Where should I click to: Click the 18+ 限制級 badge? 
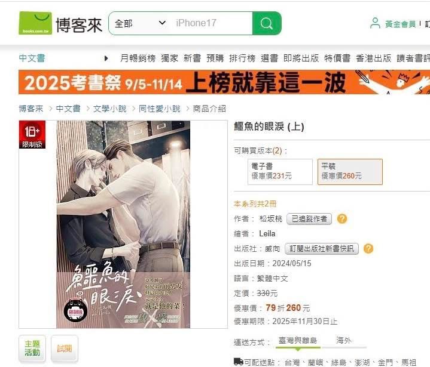coord(32,134)
